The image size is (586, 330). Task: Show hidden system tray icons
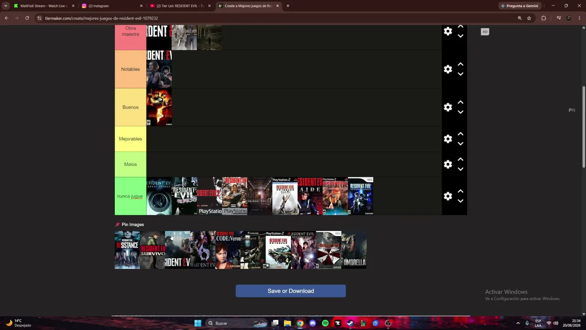(x=518, y=323)
